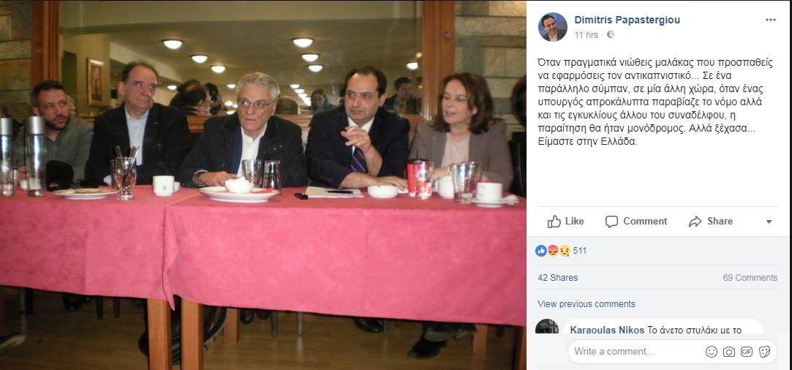Image resolution: width=792 pixels, height=370 pixels.
Task: Insert a GIF using the GIF icon
Action: [x=747, y=352]
